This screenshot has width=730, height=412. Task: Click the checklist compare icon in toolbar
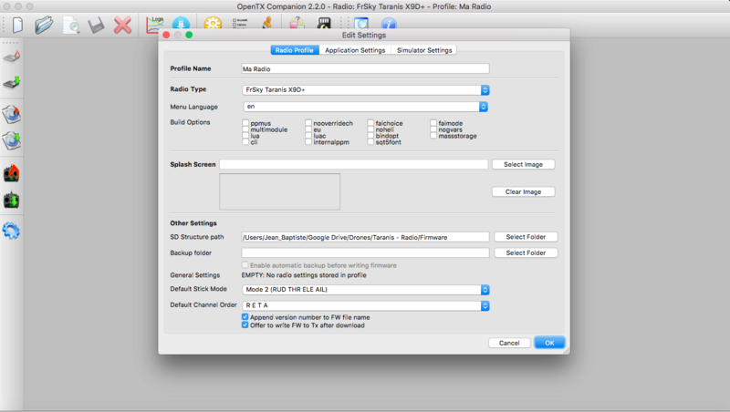(x=240, y=24)
